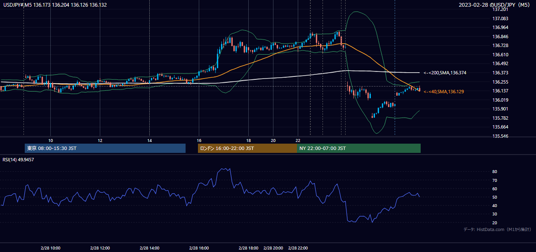Viewport: 536px width, 252px height.
Task: Click the NY 22:00-07:00 JST session bar
Action: tap(359, 148)
